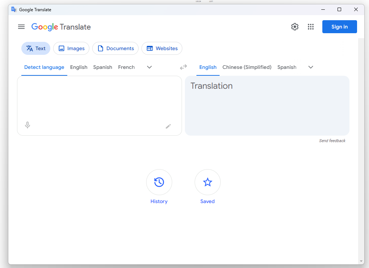Switch to Images translation mode
This screenshot has width=369, height=268.
click(x=71, y=48)
